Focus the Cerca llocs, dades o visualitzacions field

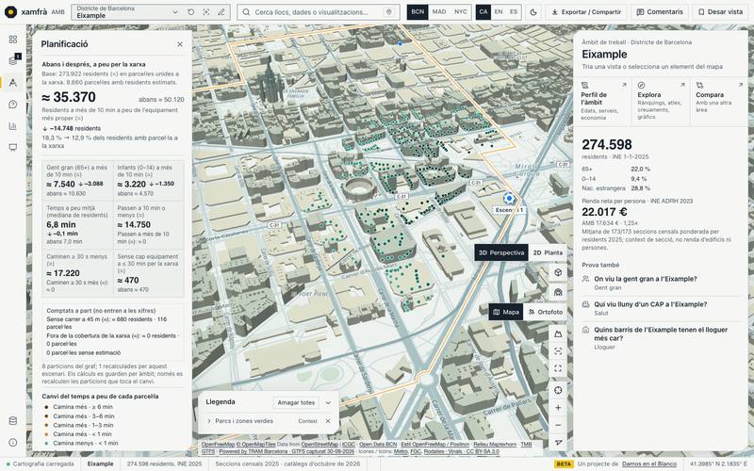(318, 12)
